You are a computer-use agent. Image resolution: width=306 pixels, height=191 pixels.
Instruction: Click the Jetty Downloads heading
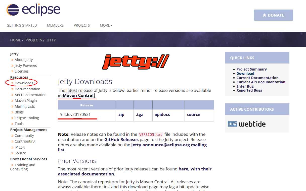click(x=85, y=82)
